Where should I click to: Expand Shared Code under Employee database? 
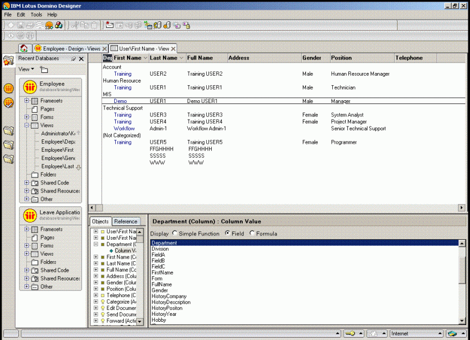27,182
